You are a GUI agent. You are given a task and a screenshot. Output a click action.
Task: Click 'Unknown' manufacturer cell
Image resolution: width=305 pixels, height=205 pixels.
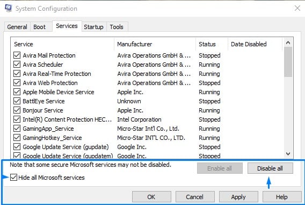129,101
